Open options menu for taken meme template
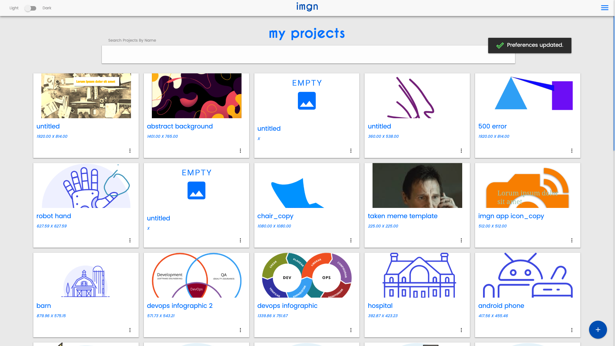The height and width of the screenshot is (346, 615). (461, 240)
